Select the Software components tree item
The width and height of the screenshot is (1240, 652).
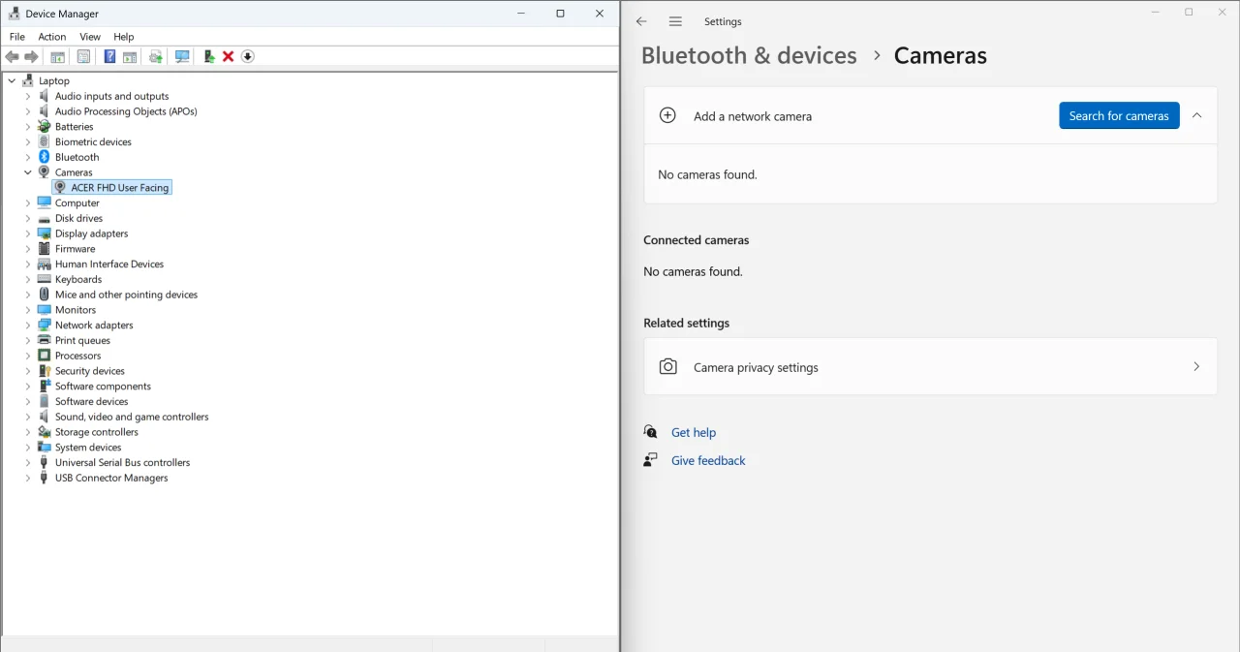pyautogui.click(x=103, y=387)
